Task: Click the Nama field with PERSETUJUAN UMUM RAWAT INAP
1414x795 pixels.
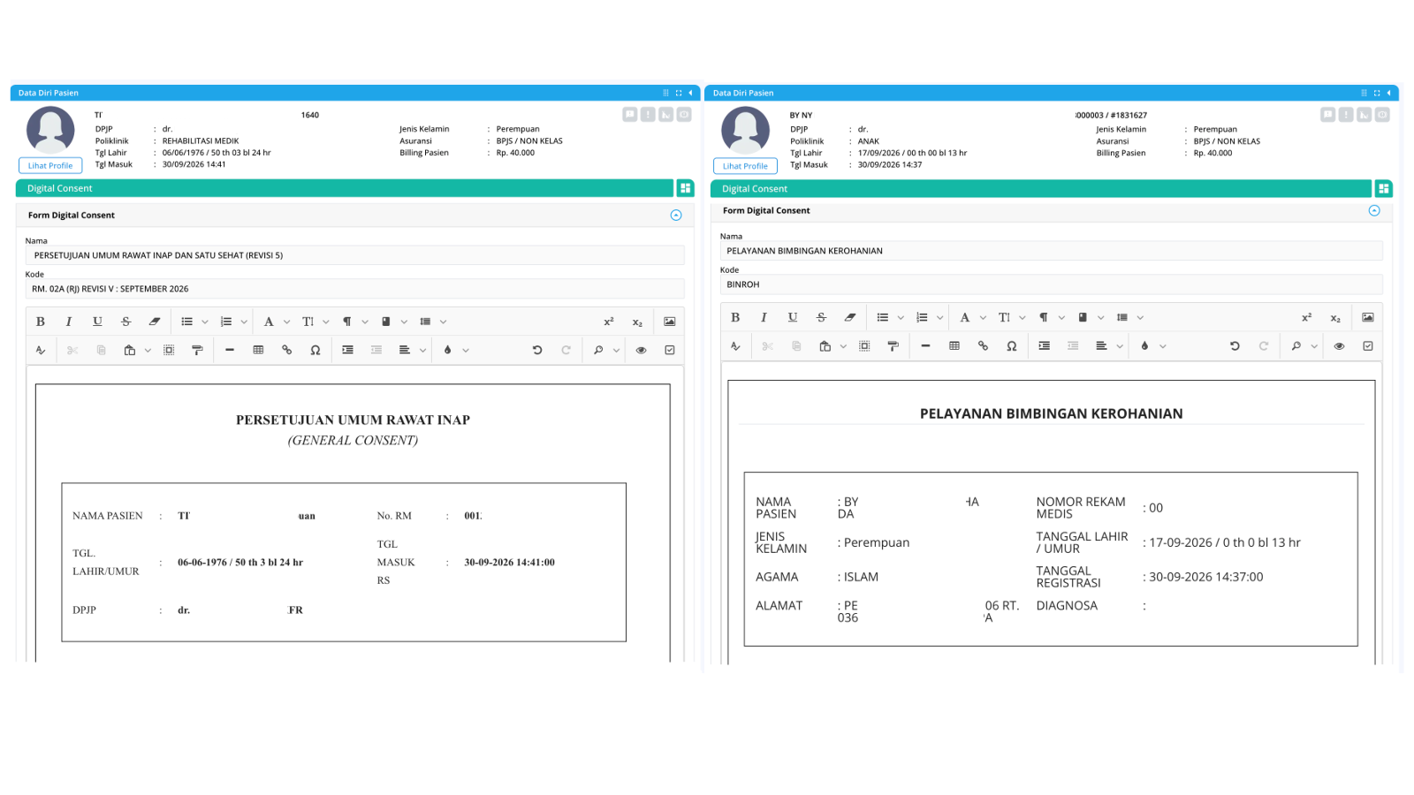Action: click(x=354, y=255)
